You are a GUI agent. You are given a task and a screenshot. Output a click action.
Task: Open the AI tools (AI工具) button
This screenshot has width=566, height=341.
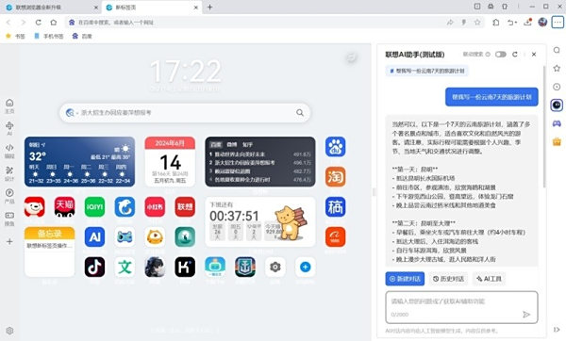point(489,279)
